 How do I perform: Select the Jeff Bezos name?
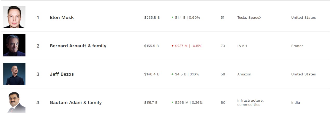(62, 74)
